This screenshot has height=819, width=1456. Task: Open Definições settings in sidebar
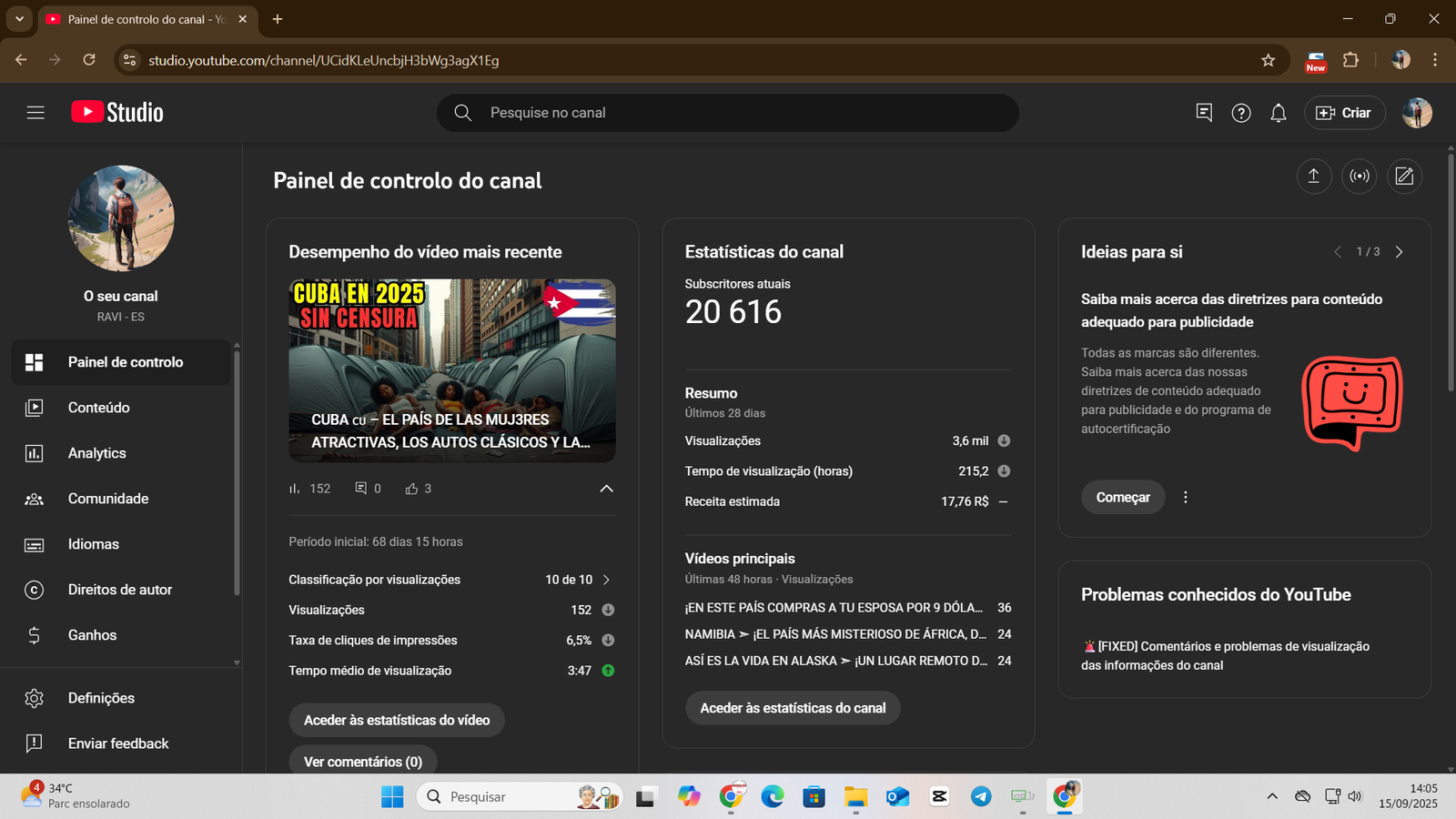pyautogui.click(x=121, y=698)
